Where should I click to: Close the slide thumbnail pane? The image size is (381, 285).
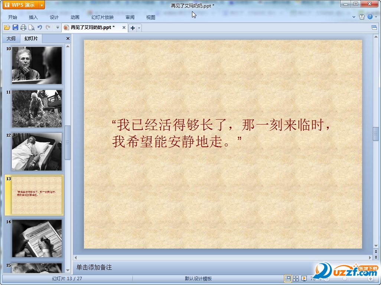coord(68,38)
